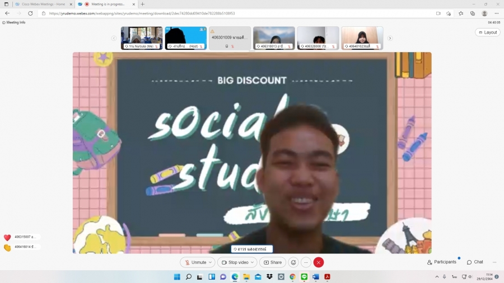The image size is (504, 283).
Task: Open the reactions smiley icon
Action: click(293, 262)
